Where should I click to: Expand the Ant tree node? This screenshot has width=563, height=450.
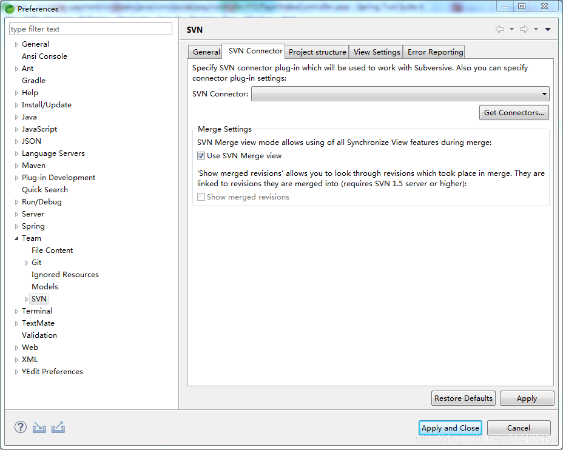(x=16, y=69)
